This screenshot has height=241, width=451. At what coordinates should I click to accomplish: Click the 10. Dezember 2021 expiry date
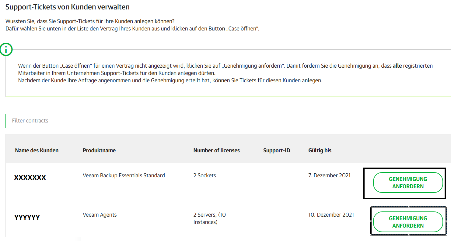pos(331,215)
